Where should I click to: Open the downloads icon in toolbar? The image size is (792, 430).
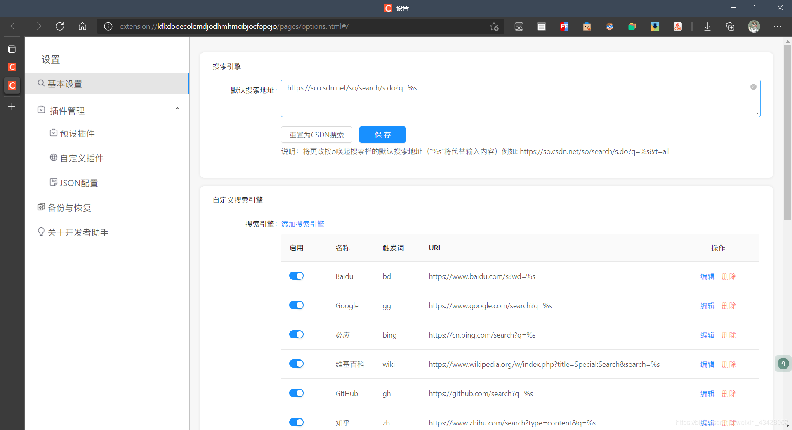point(707,26)
